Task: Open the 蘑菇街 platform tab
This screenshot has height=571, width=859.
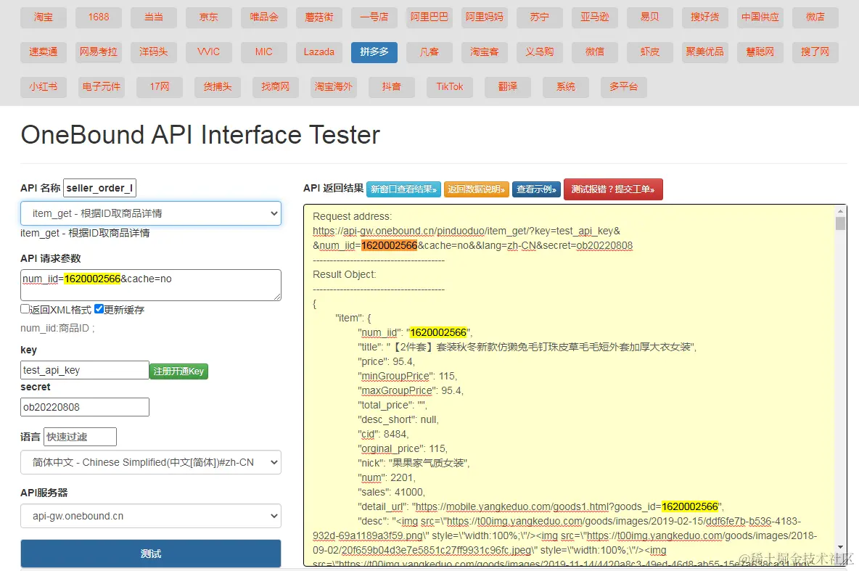Action: (x=318, y=17)
